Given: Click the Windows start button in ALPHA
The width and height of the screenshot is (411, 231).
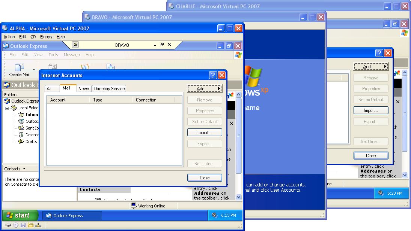Looking at the screenshot, I should click(x=20, y=215).
